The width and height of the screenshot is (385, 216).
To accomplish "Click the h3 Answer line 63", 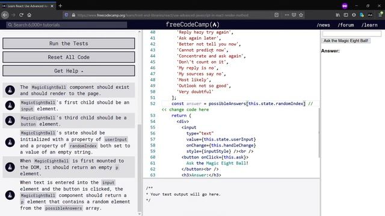I will click(202, 175).
